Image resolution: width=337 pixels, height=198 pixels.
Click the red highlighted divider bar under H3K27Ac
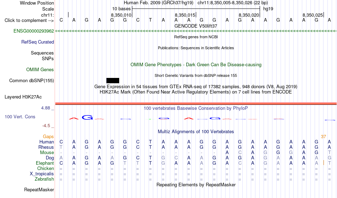point(196,104)
